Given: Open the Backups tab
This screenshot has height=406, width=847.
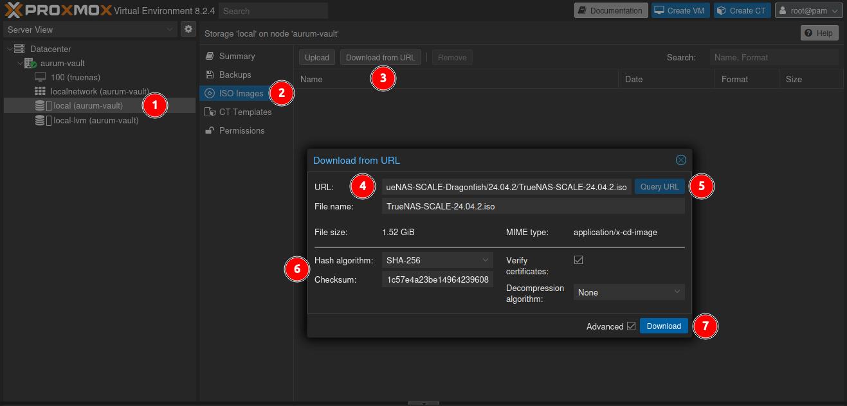Looking at the screenshot, I should click(x=246, y=75).
